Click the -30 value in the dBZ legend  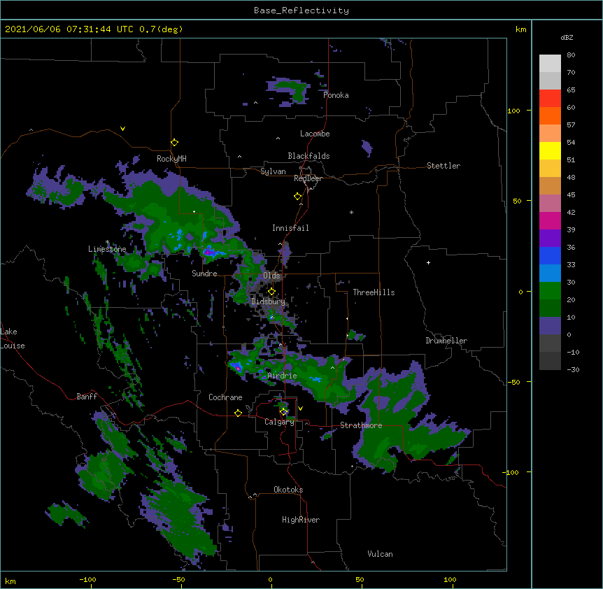click(573, 369)
